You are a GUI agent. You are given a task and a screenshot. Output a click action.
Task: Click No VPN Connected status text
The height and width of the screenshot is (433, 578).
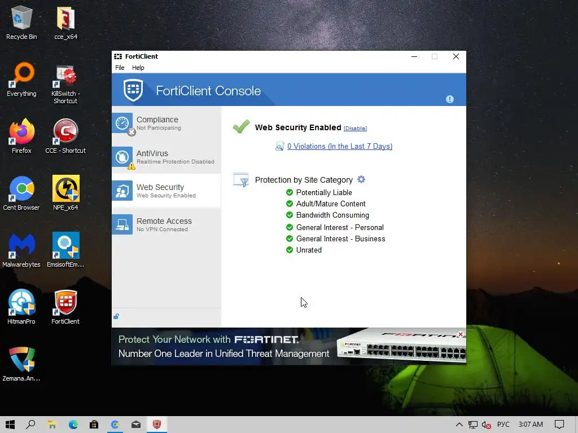point(162,229)
